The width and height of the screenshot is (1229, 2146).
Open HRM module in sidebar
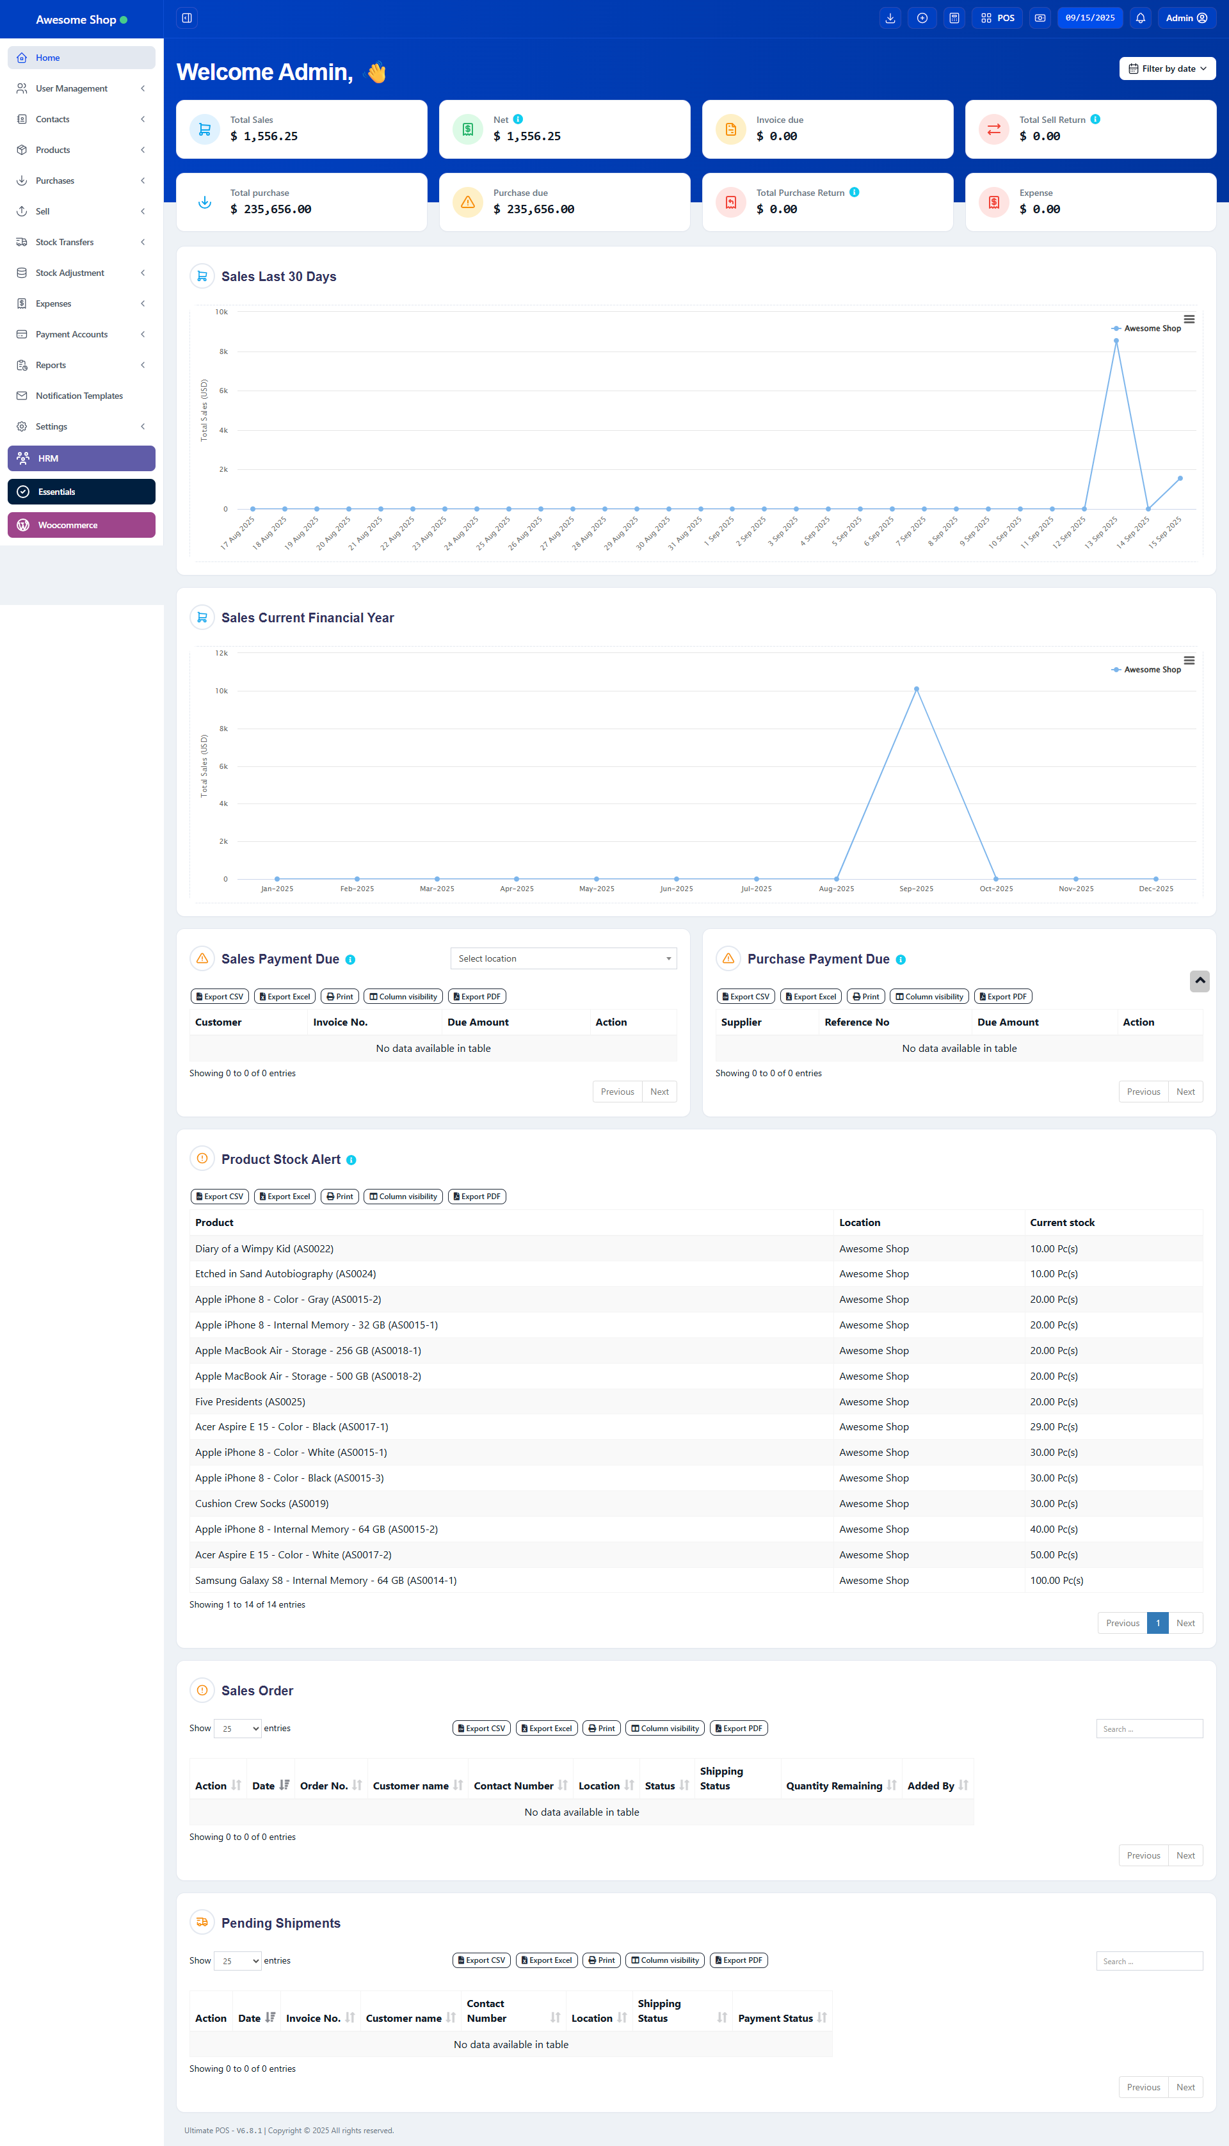tap(81, 458)
